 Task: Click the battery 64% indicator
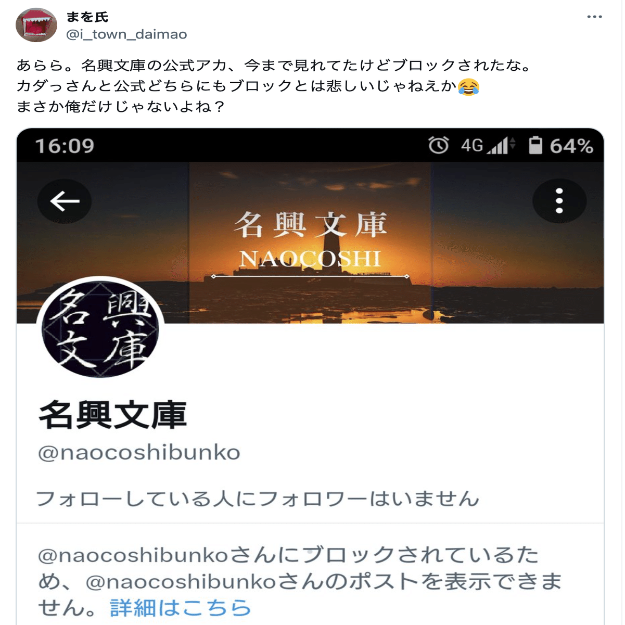coord(561,146)
